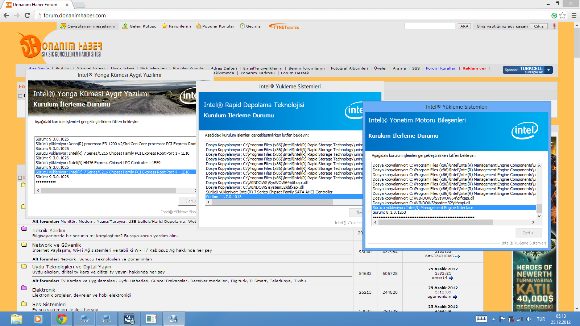This screenshot has width=580, height=326.
Task: Open the media player taskbar icon
Action: pyautogui.click(x=38, y=319)
